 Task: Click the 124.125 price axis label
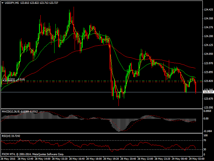[x=209, y=45]
